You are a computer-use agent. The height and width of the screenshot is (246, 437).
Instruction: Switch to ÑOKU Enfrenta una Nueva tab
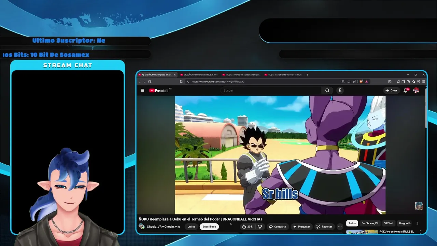pyautogui.click(x=199, y=74)
